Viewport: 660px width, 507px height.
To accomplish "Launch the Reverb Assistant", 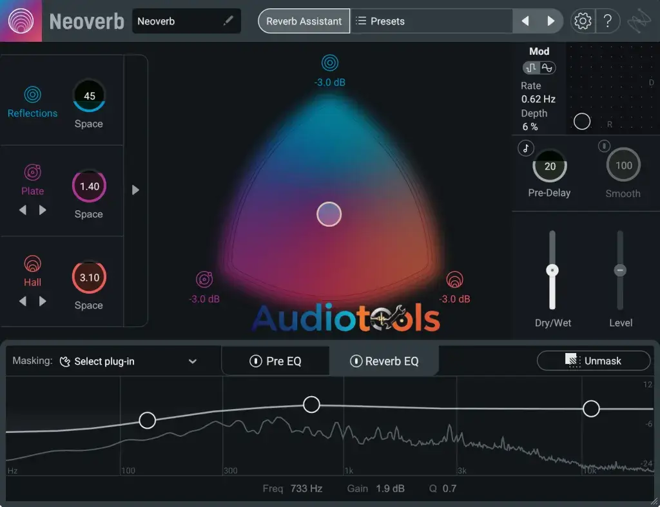I will [x=303, y=21].
